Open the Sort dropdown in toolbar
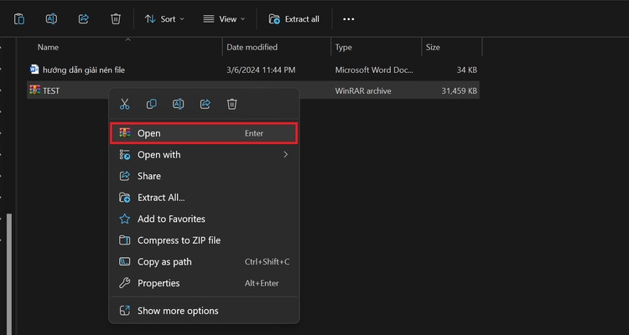 [x=164, y=18]
